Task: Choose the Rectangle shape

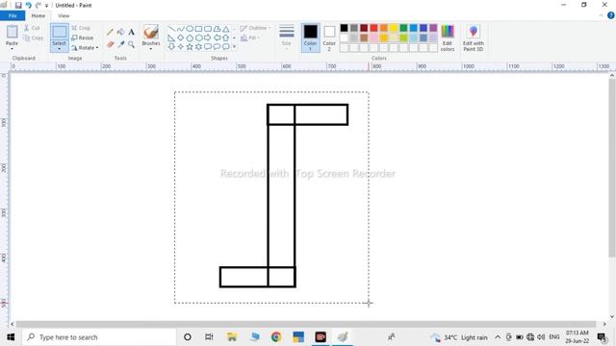Action: tap(198, 29)
